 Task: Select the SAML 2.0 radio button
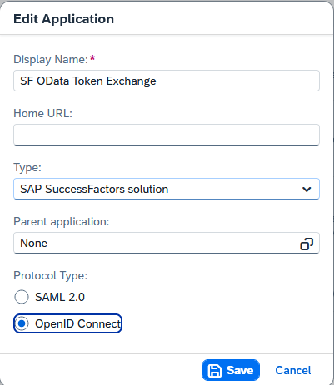(x=22, y=297)
